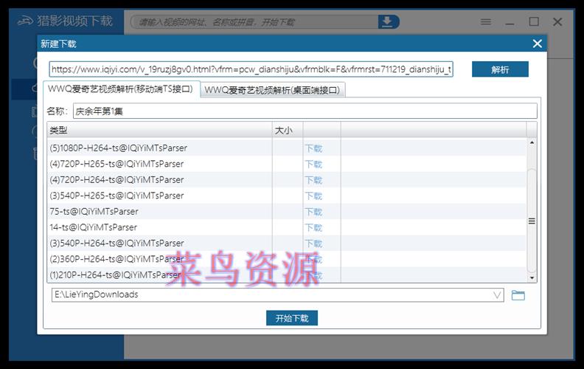Select row (1)210P-H264-ts@IQiYiMTsParser
584x369 pixels.
pos(287,275)
